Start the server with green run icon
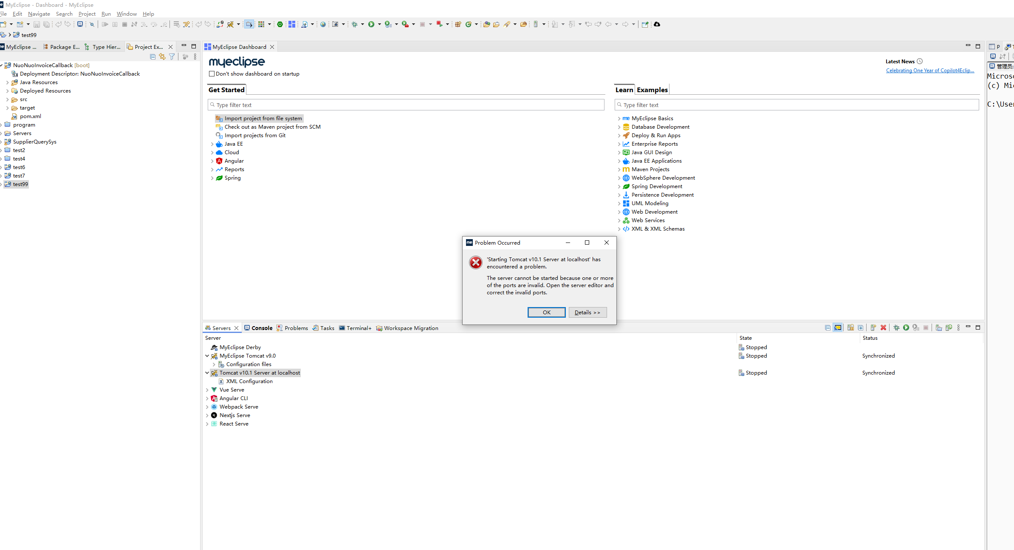Screen dimensions: 1014x550 point(906,327)
